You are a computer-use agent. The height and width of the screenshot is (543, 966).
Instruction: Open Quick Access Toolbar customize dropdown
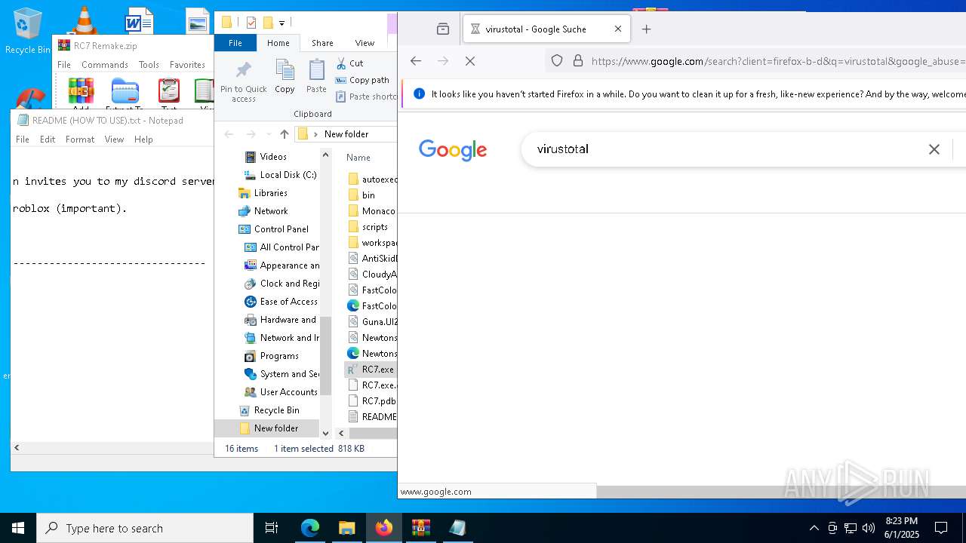282,23
